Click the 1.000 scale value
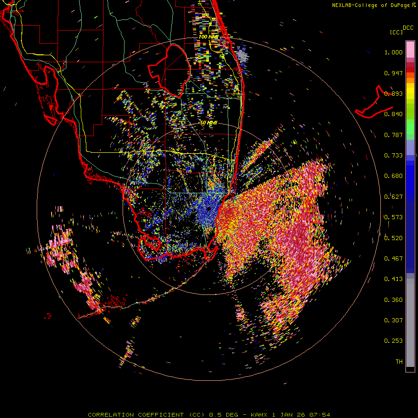This screenshot has height=418, width=418. 393,52
